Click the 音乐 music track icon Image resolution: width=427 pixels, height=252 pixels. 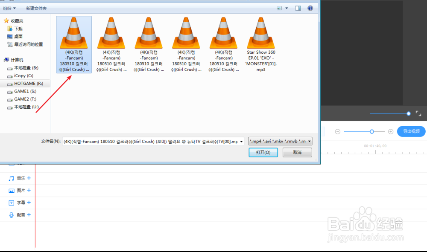click(x=11, y=178)
